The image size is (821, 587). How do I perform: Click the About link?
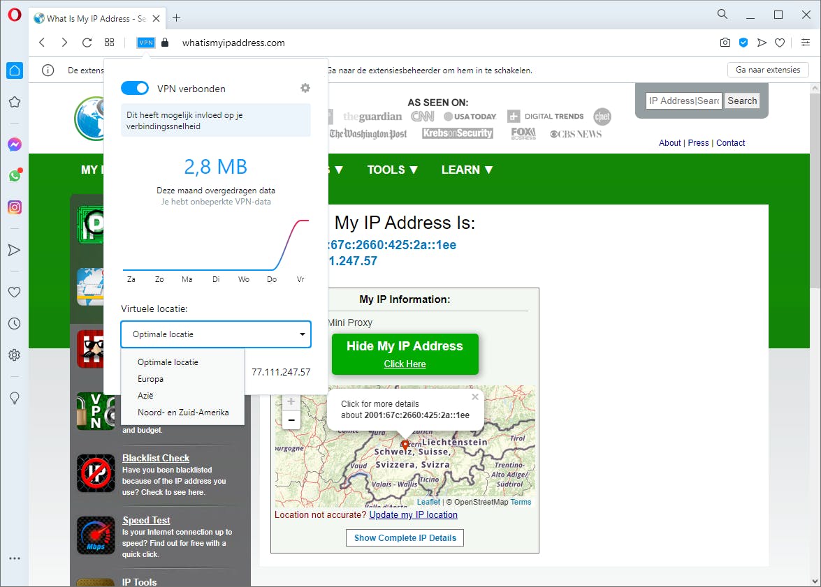(669, 143)
